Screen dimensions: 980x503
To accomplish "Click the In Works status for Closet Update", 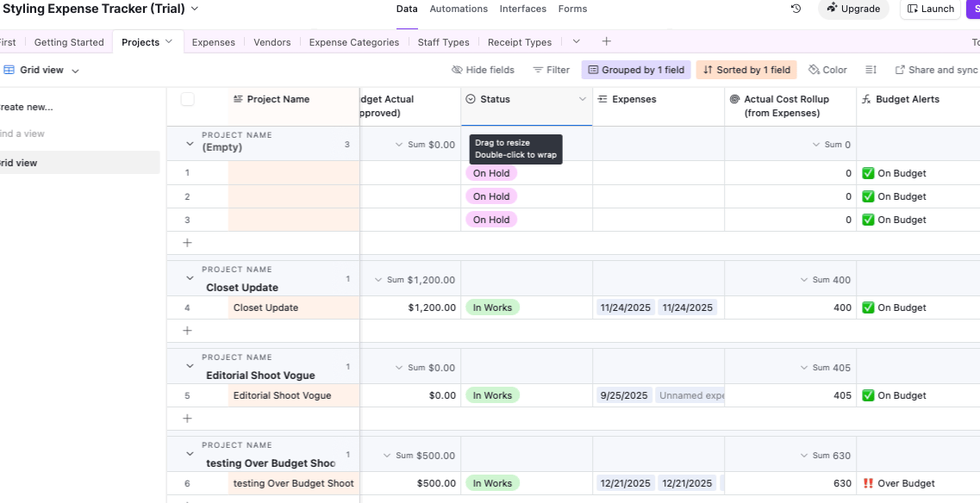I will (492, 307).
